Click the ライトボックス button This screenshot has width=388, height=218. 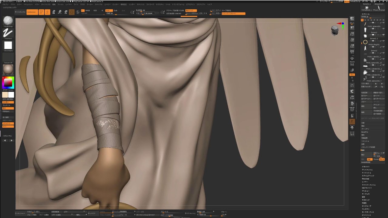pos(20,12)
